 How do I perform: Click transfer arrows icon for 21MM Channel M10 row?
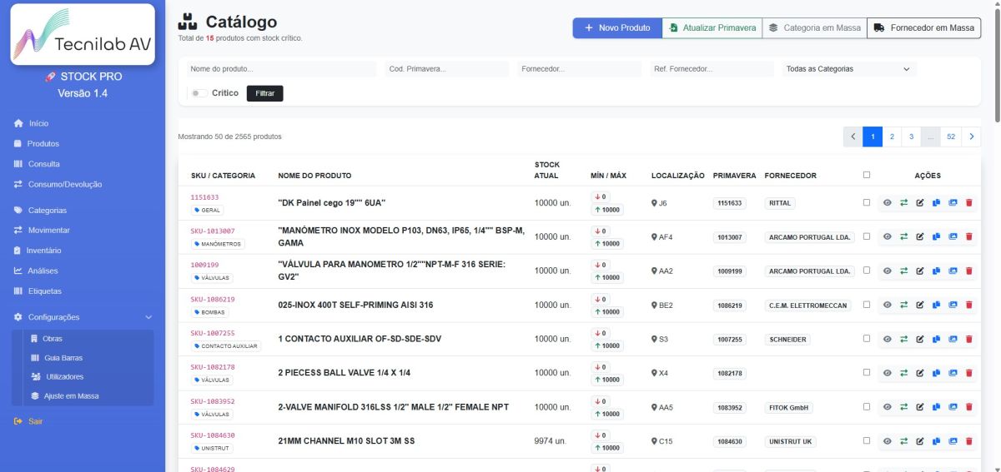click(903, 441)
